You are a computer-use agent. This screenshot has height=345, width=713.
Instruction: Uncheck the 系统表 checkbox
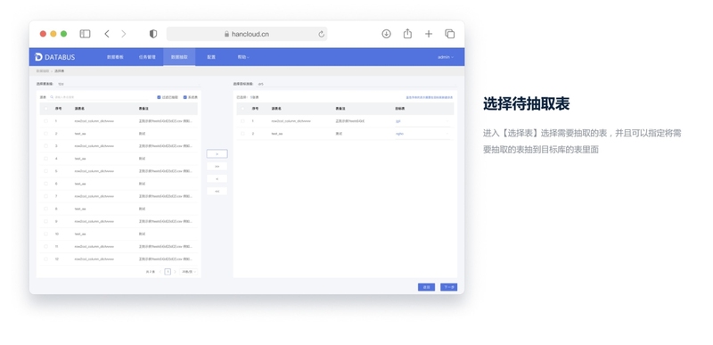coord(185,97)
